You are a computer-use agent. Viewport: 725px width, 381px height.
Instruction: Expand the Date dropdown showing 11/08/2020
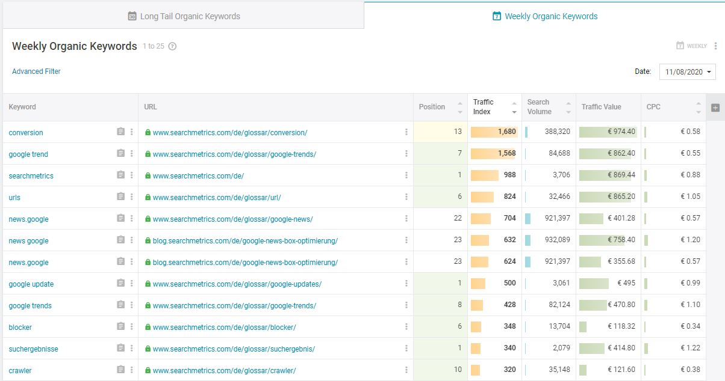tap(688, 72)
